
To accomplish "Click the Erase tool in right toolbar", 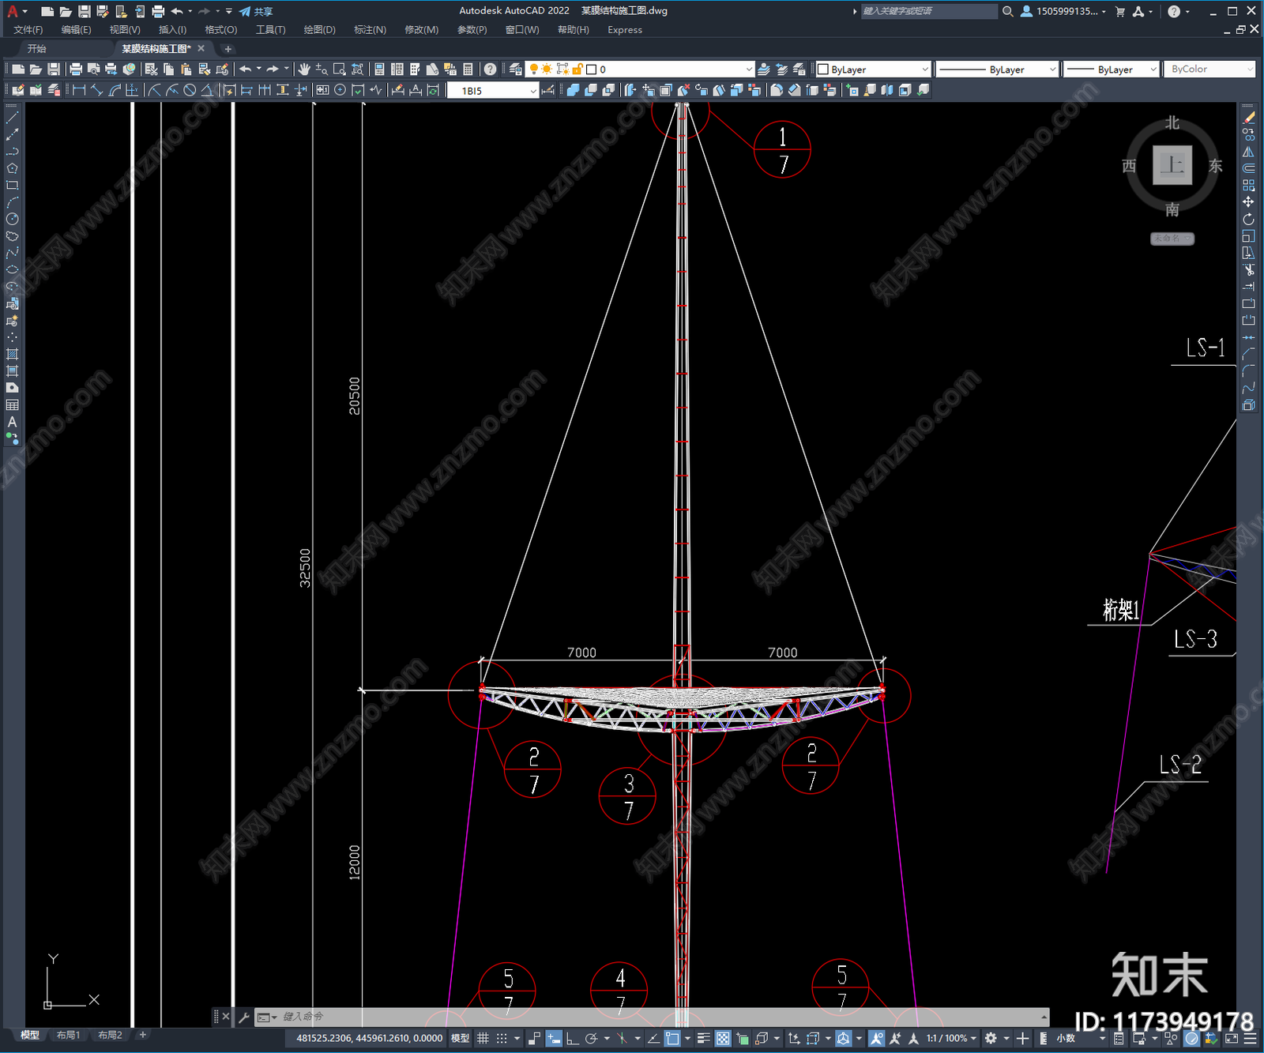I will pyautogui.click(x=1248, y=117).
